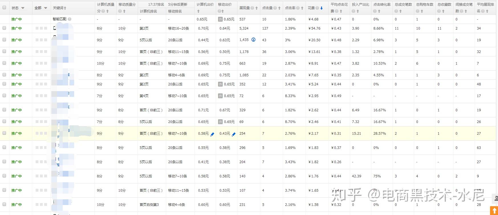
Task: Open help icon for 间接成交笔数
Action: tap(462, 11)
